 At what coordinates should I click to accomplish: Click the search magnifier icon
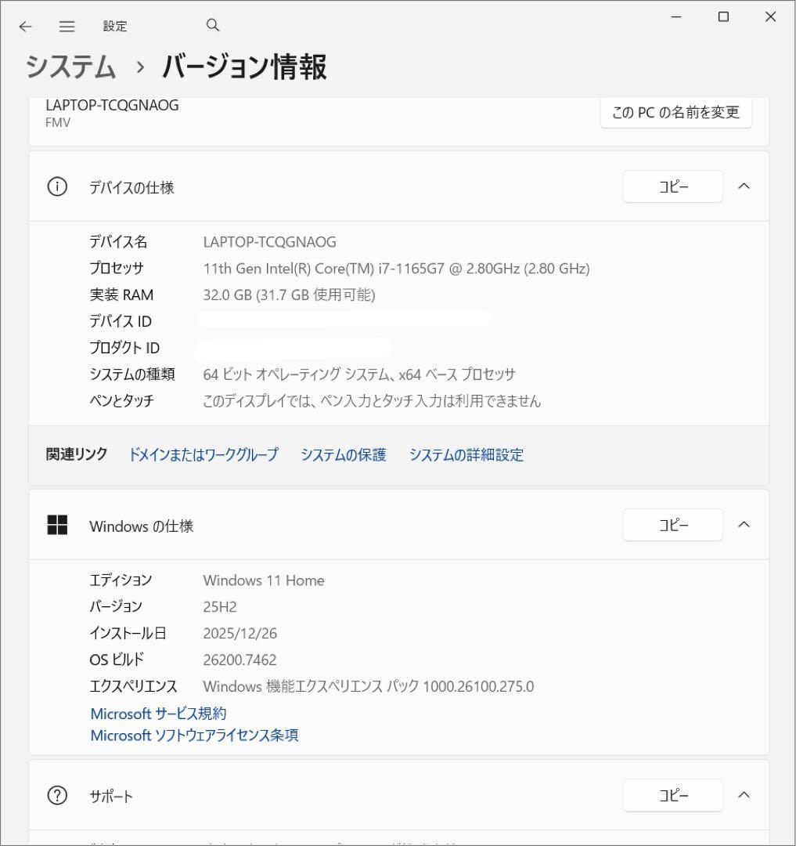[x=212, y=25]
